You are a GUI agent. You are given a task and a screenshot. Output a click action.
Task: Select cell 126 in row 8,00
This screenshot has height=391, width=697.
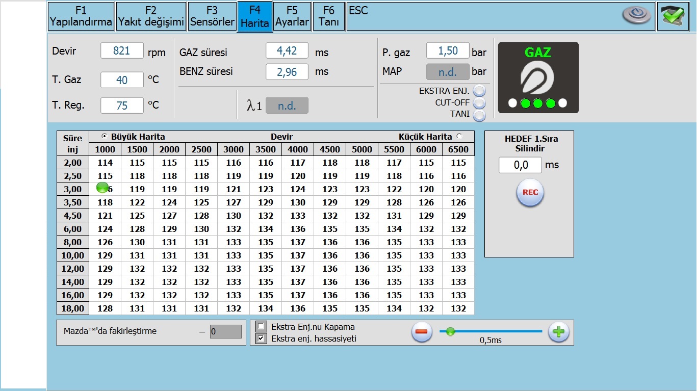pos(105,242)
